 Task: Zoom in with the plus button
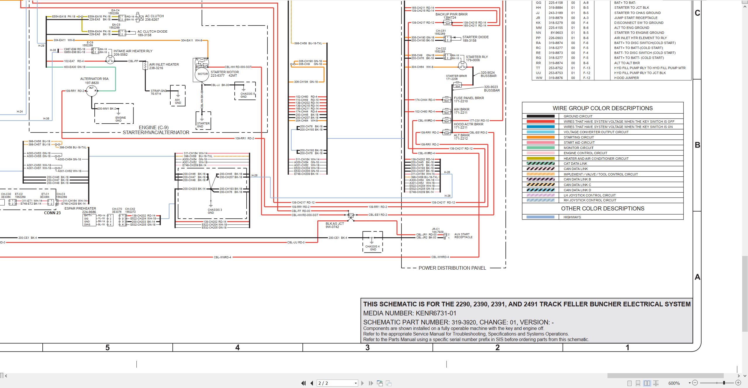738,383
